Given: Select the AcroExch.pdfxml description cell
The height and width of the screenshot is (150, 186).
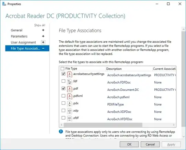Looking at the screenshot, I should 118,97.
